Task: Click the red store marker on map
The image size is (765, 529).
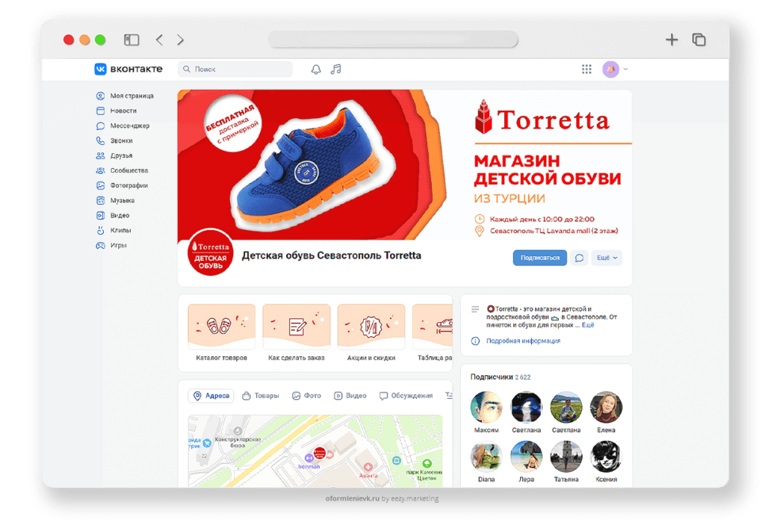Action: tap(320, 454)
